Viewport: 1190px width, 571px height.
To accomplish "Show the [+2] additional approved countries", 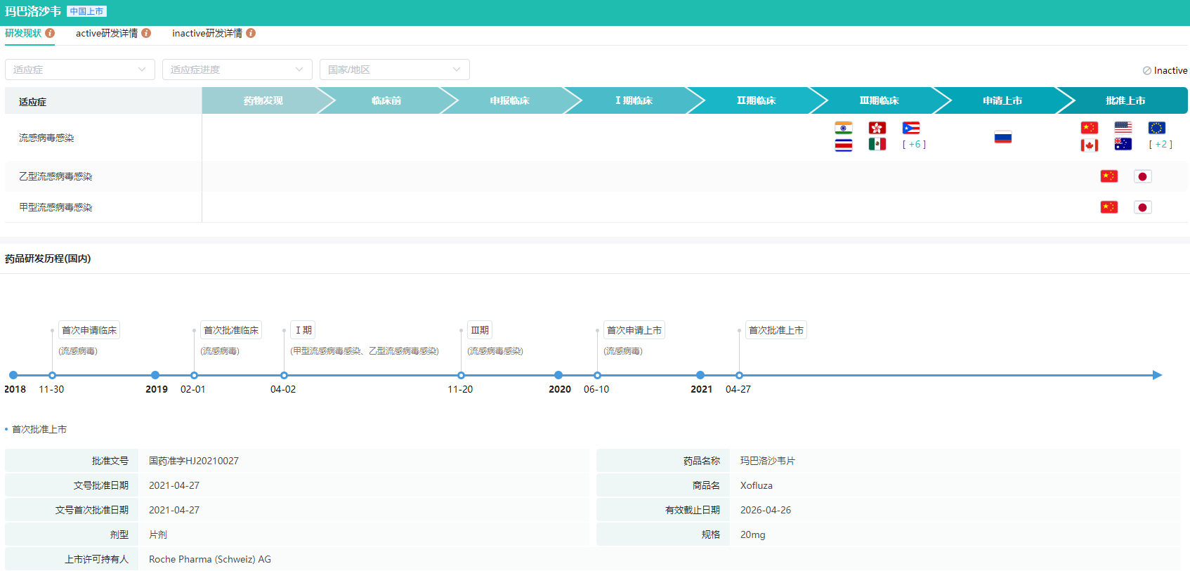I will [1160, 144].
